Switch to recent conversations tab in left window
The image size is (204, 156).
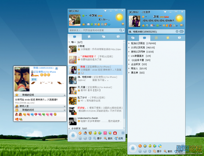(x=118, y=37)
